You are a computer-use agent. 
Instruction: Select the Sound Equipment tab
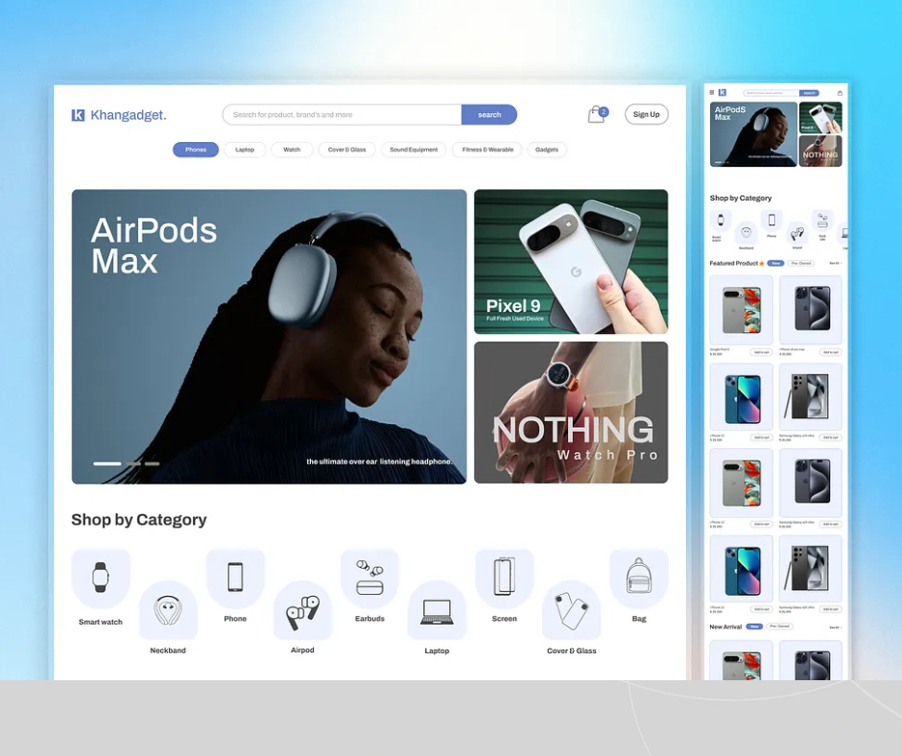(x=414, y=150)
